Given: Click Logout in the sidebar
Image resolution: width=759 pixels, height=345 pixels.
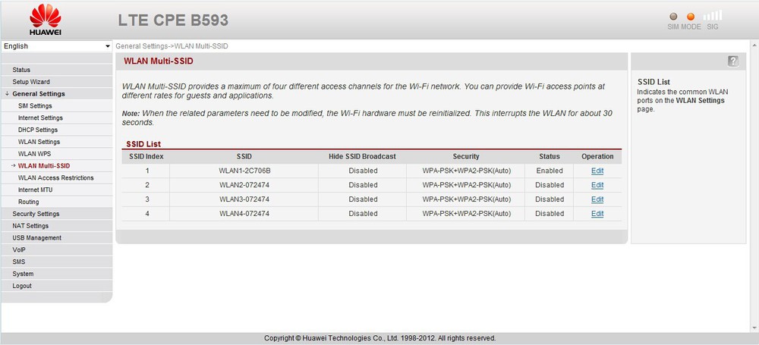Looking at the screenshot, I should pos(22,286).
